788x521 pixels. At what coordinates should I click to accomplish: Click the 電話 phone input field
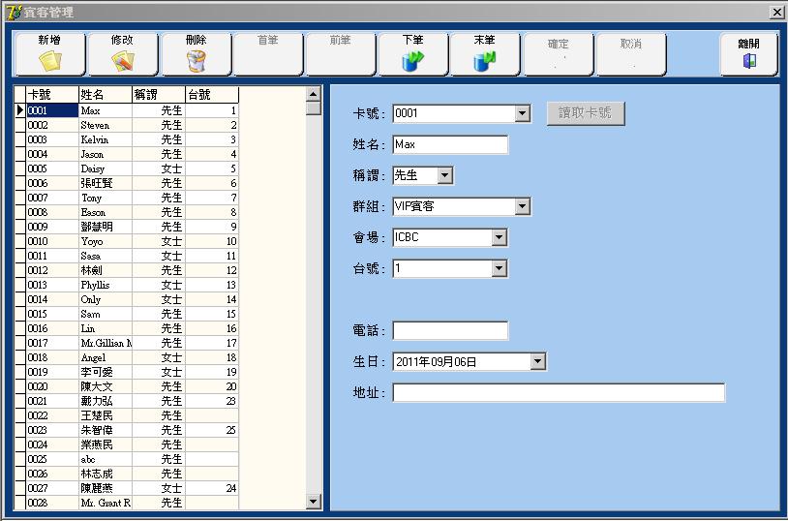[449, 331]
